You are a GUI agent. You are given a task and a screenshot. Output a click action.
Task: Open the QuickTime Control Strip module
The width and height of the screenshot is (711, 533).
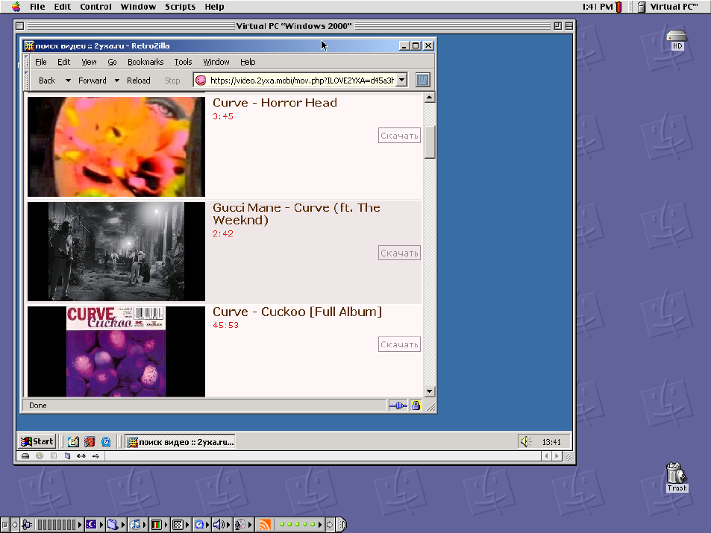[x=201, y=525]
